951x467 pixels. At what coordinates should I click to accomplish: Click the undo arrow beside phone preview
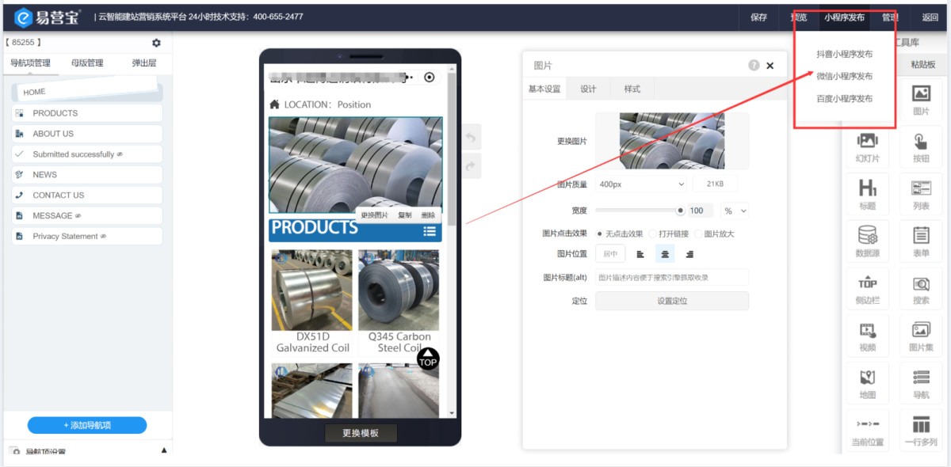tap(469, 138)
